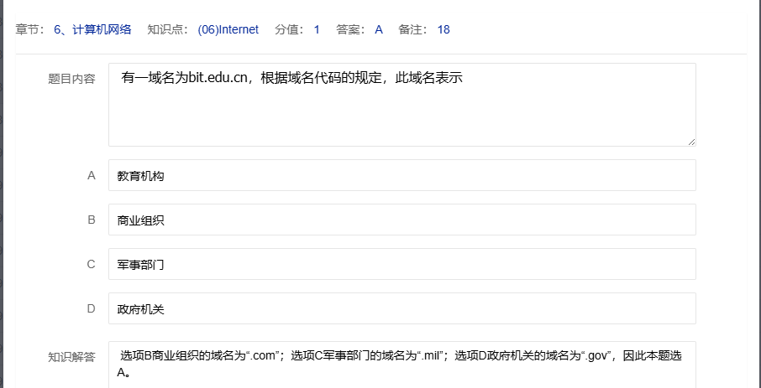Click the 章节 label in the header
This screenshot has width=761, height=388.
pos(31,29)
